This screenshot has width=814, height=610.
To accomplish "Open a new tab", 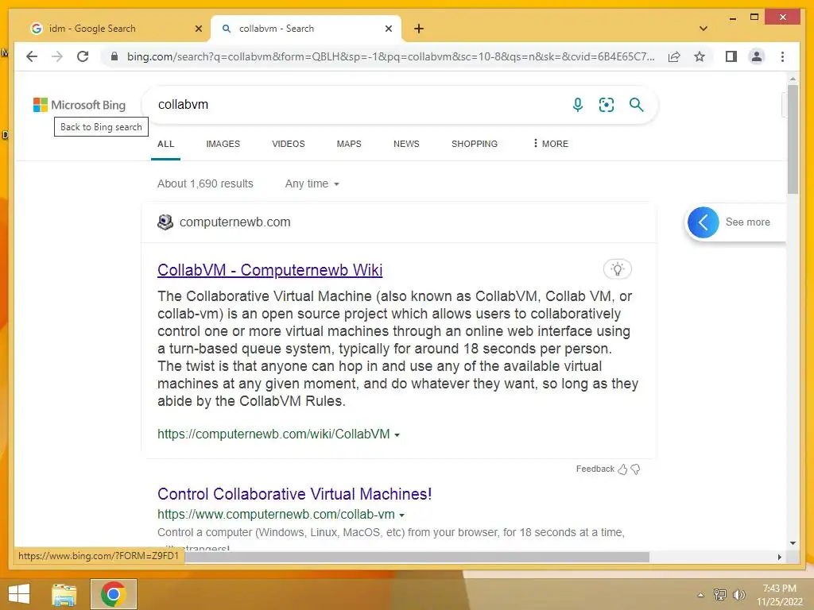I will tap(419, 29).
